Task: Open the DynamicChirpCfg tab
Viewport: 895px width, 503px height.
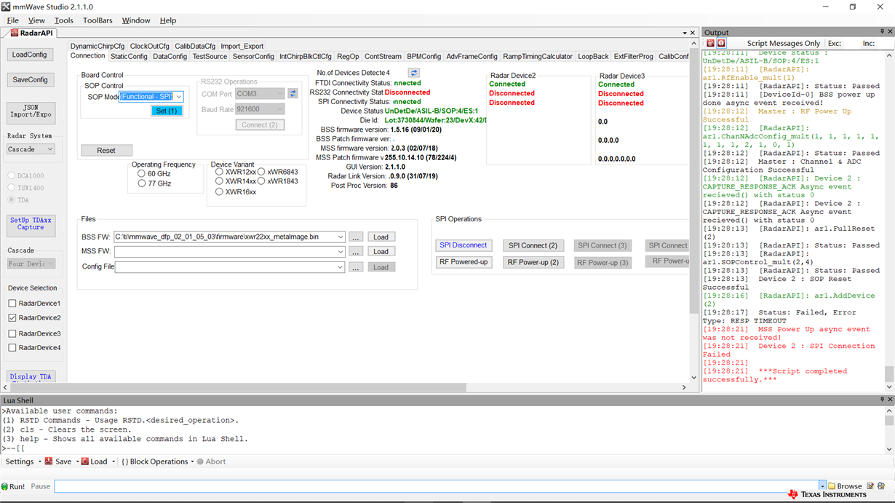Action: pyautogui.click(x=98, y=46)
